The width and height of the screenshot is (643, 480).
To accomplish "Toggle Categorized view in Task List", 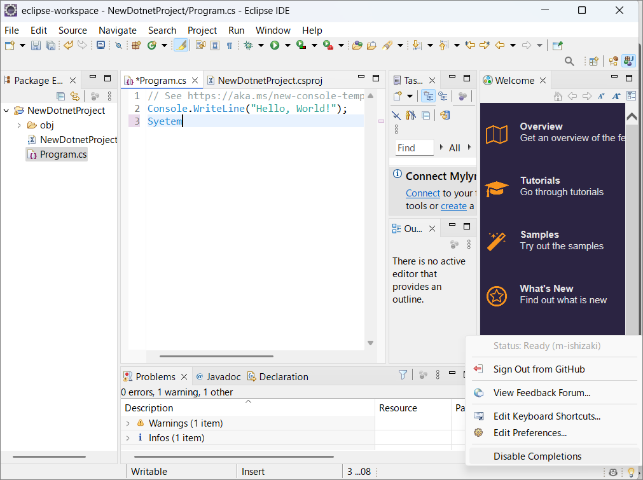I will click(429, 96).
